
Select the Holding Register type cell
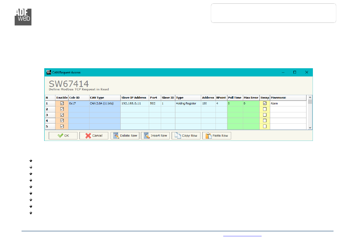click(x=188, y=103)
